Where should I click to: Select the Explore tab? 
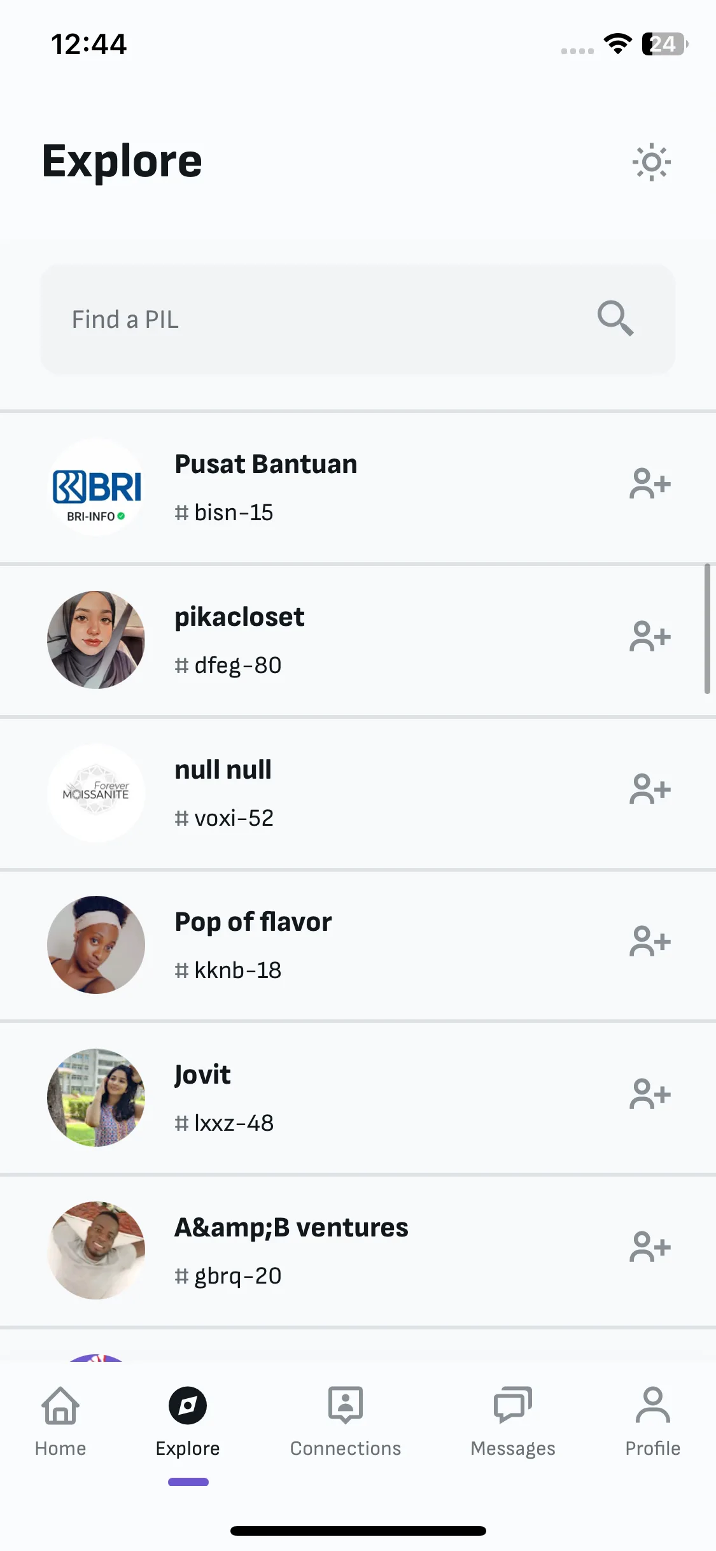coord(188,1421)
